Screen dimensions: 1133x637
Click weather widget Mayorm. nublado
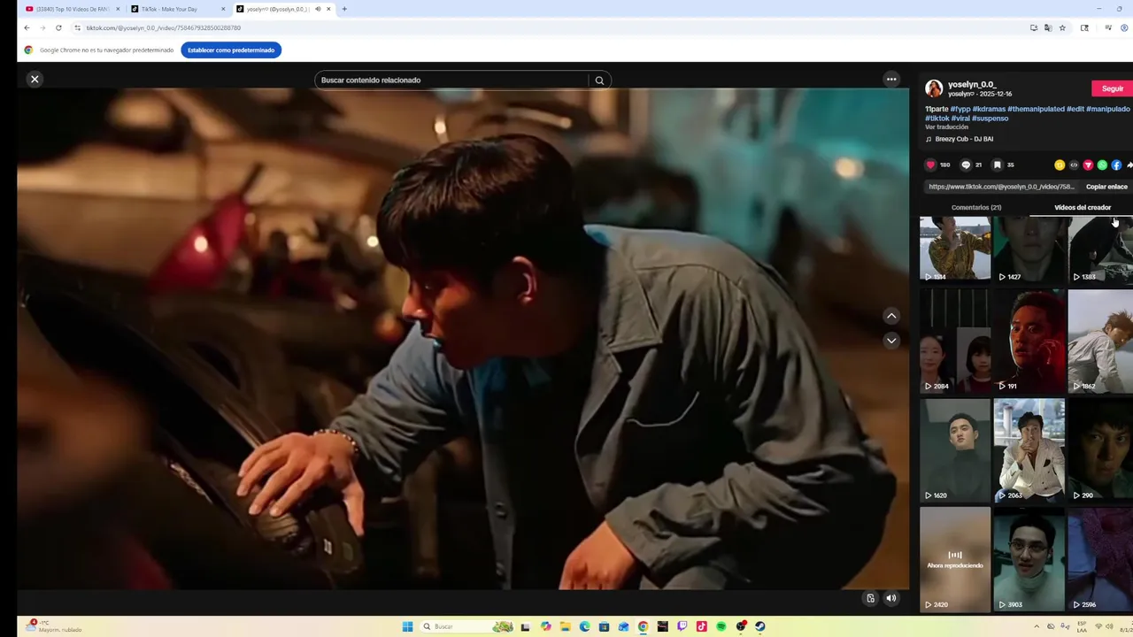click(55, 626)
